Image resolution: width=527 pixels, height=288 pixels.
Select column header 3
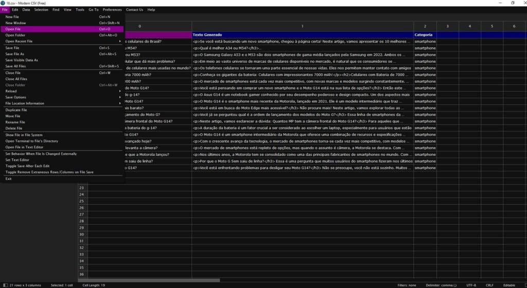[447, 26]
